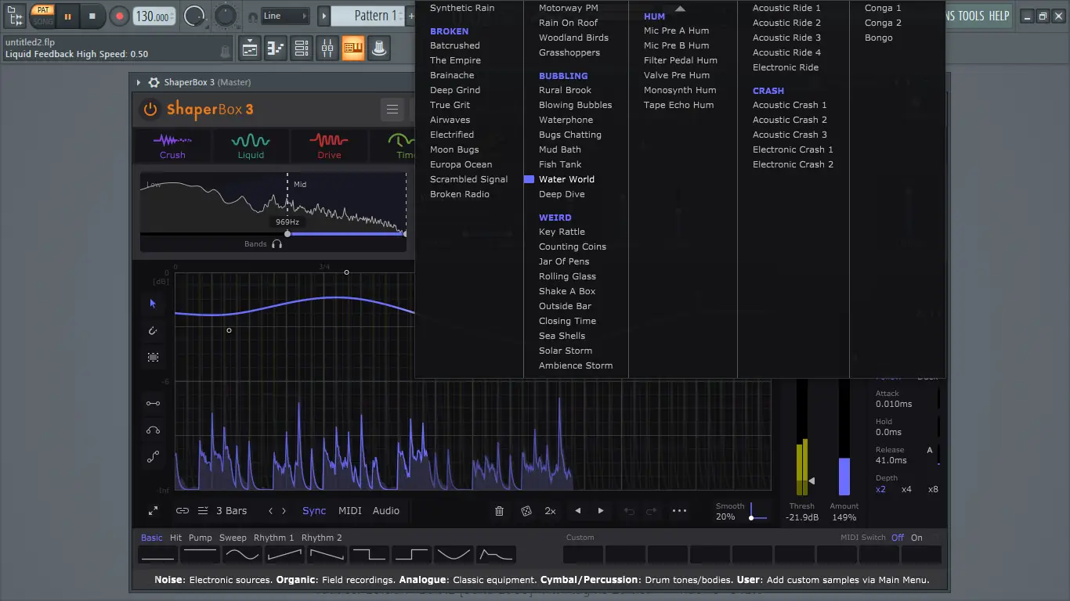This screenshot has height=601, width=1070.
Task: Switch between PAT and SONG mode
Action: 43,16
